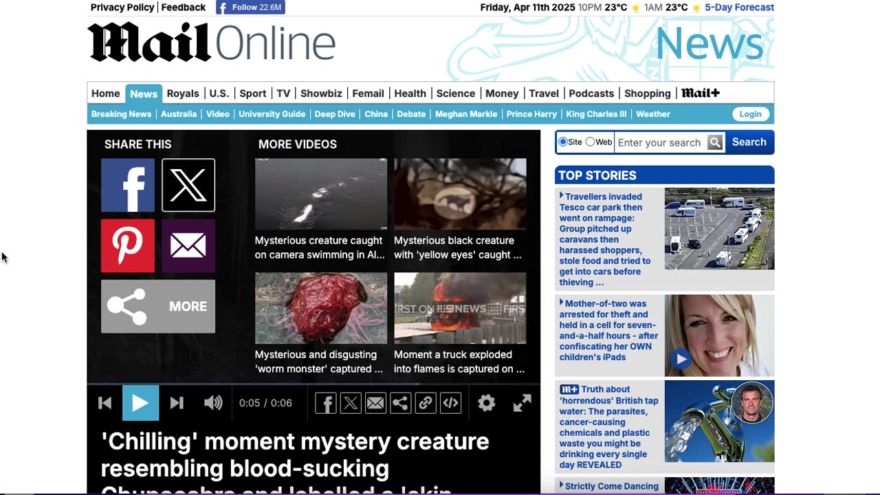The height and width of the screenshot is (495, 880).
Task: Open Deep Dive submenu link
Action: coord(335,114)
